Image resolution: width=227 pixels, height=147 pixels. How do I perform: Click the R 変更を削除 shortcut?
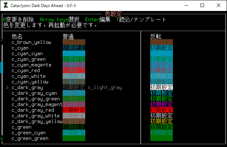pos(18,20)
